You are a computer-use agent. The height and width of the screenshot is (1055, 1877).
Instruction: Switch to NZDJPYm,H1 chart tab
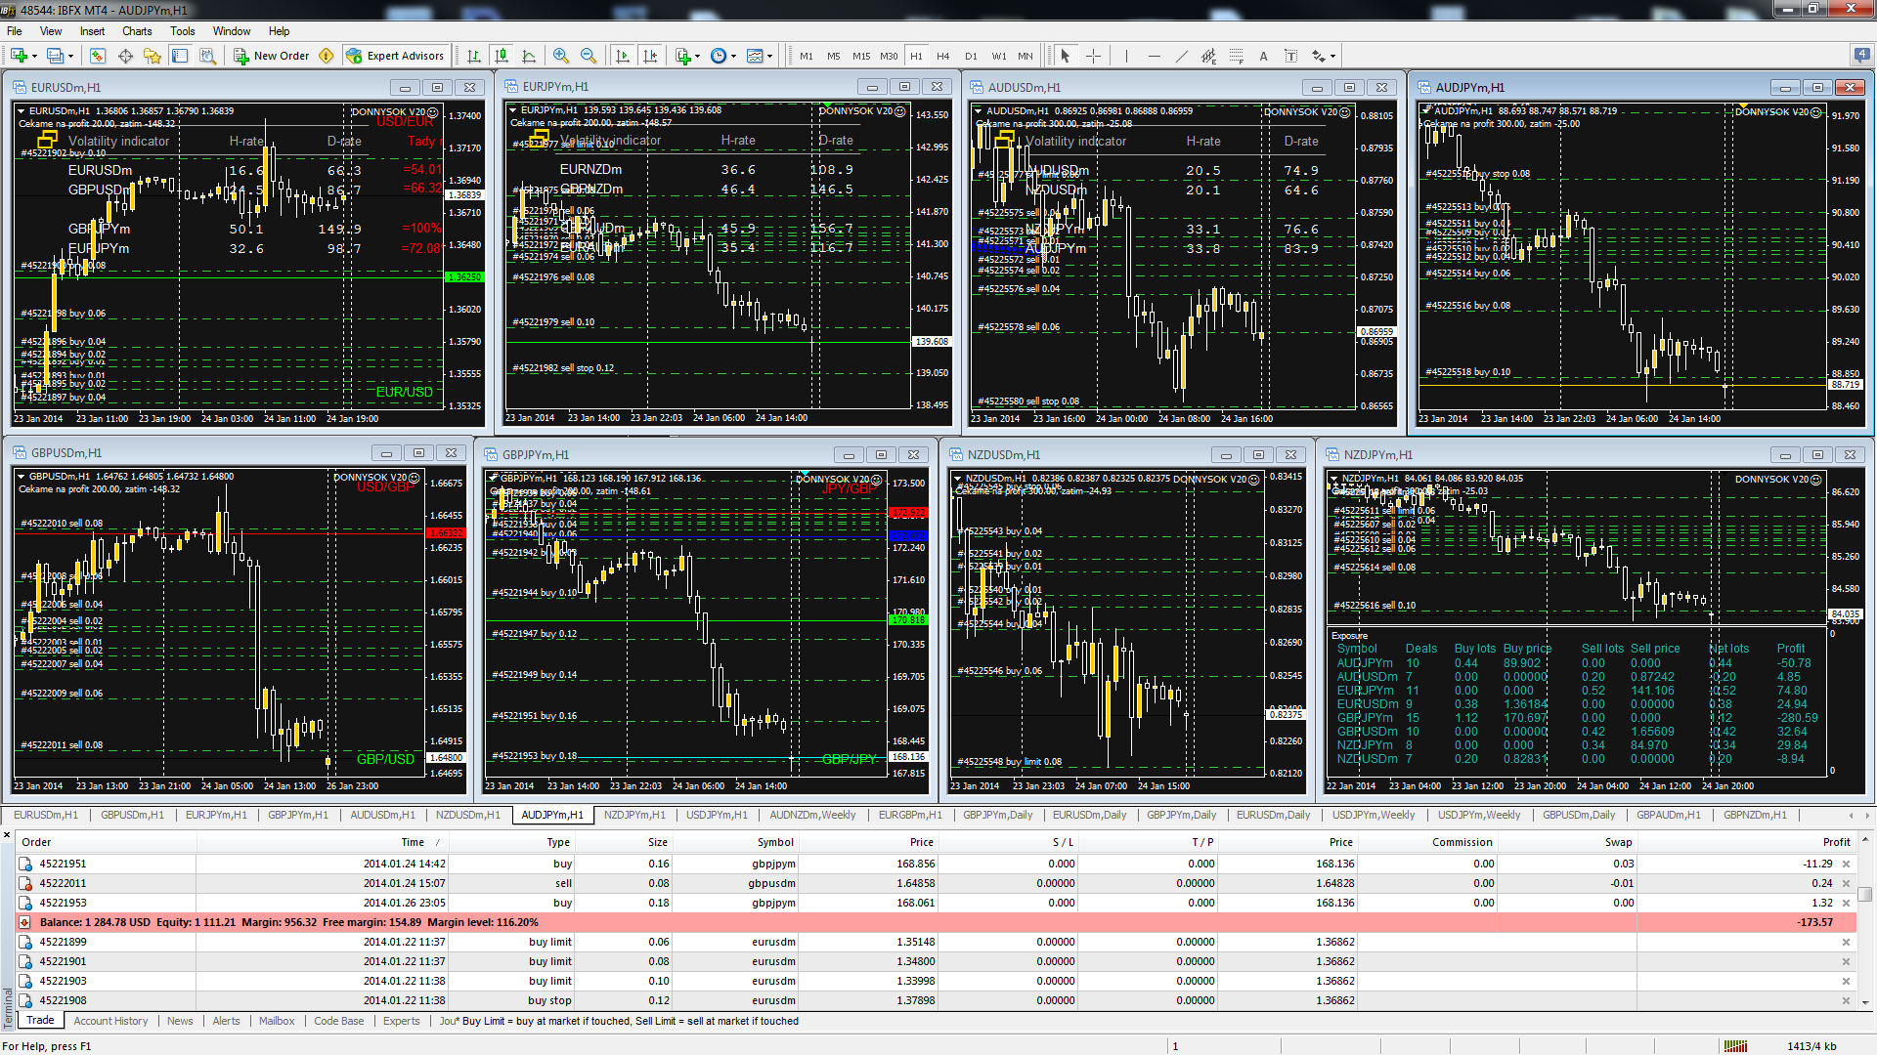tap(633, 815)
